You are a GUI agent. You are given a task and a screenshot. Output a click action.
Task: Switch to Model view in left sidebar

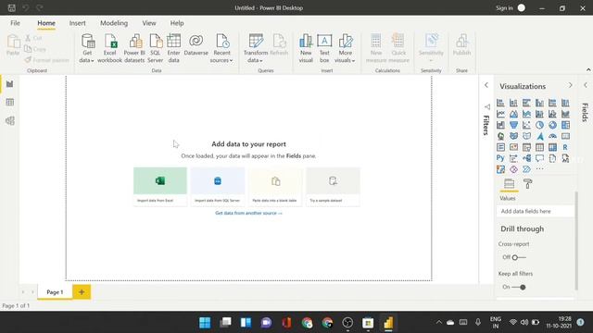pyautogui.click(x=10, y=121)
